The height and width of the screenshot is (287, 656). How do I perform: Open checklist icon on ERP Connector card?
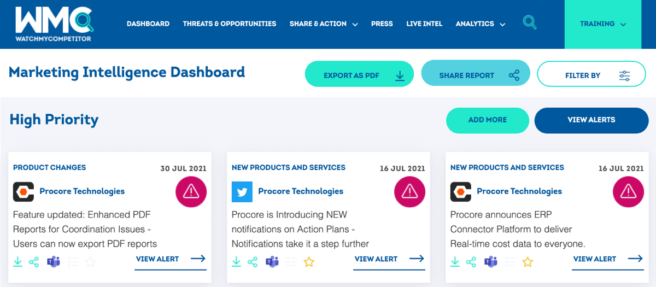click(511, 262)
